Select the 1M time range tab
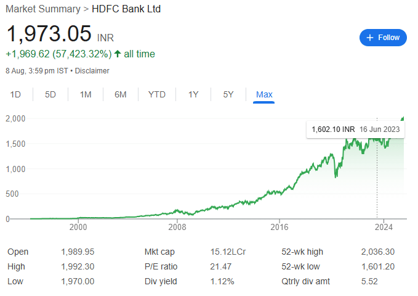The height and width of the screenshot is (296, 418). point(86,94)
